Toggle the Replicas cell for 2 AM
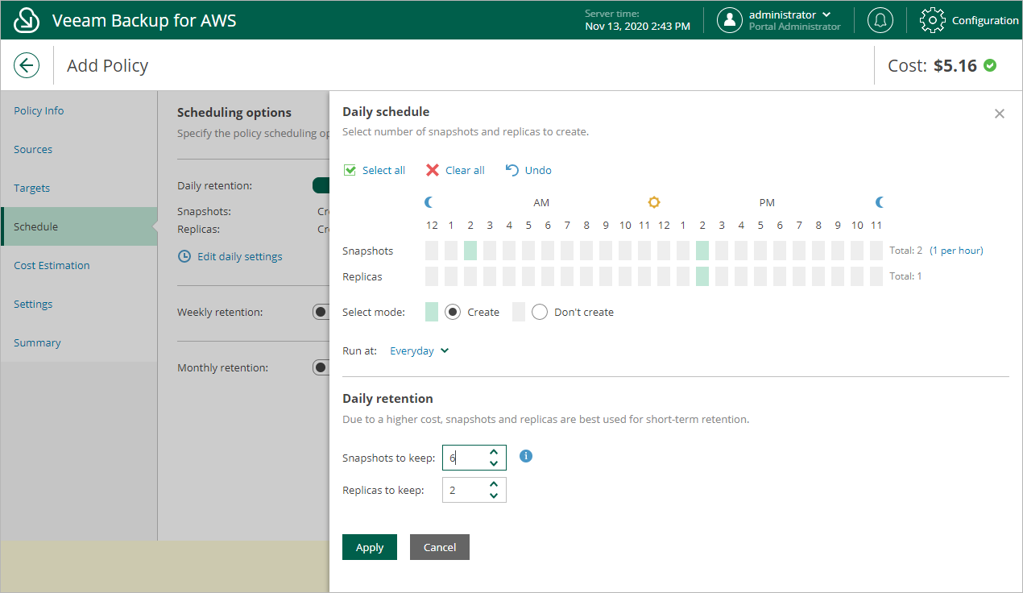Image resolution: width=1023 pixels, height=593 pixels. [x=470, y=276]
